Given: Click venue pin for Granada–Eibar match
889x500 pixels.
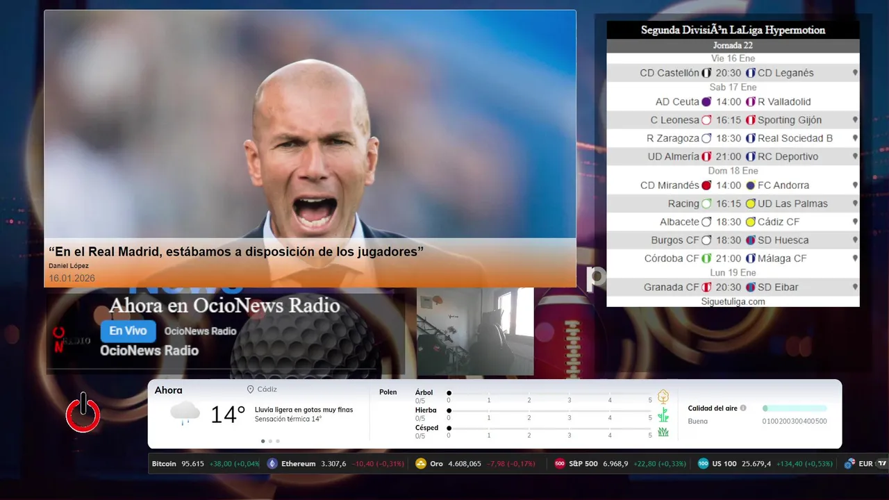Looking at the screenshot, I should click(x=855, y=287).
